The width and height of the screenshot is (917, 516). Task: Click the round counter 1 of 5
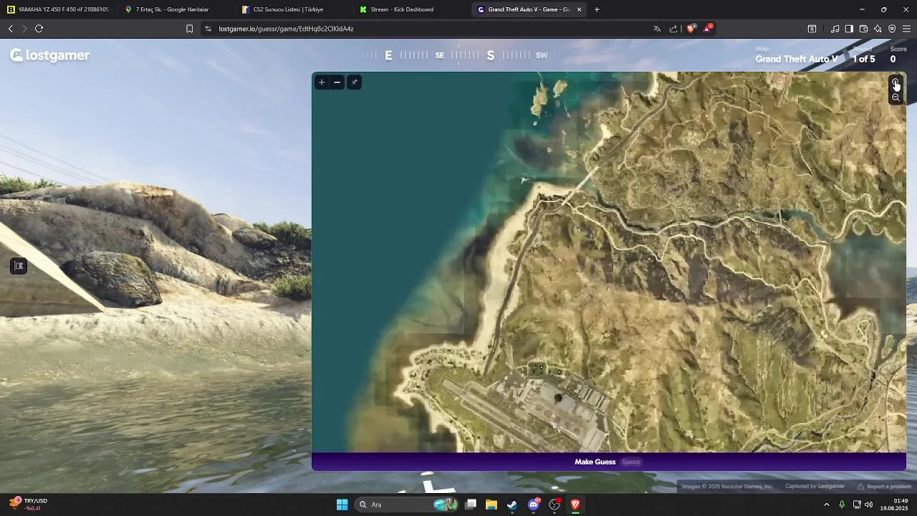click(863, 59)
